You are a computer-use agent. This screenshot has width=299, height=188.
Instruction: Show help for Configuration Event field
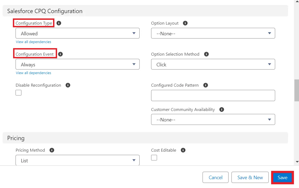[x=61, y=54]
